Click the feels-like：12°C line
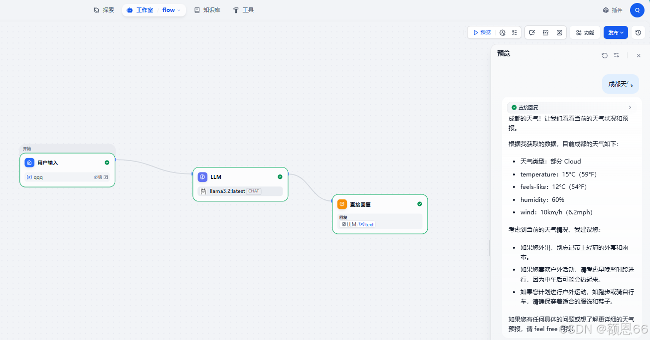The image size is (650, 340). click(x=553, y=187)
